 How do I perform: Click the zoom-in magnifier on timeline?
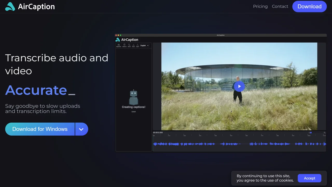click(324, 133)
